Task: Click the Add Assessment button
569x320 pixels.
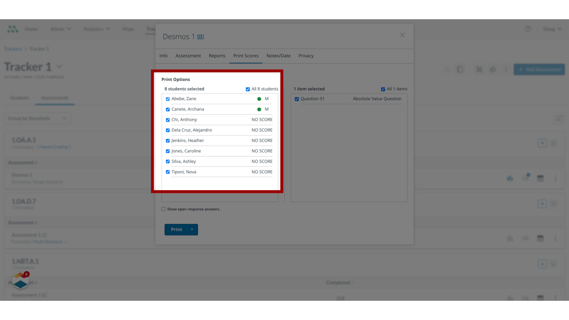Action: click(539, 69)
